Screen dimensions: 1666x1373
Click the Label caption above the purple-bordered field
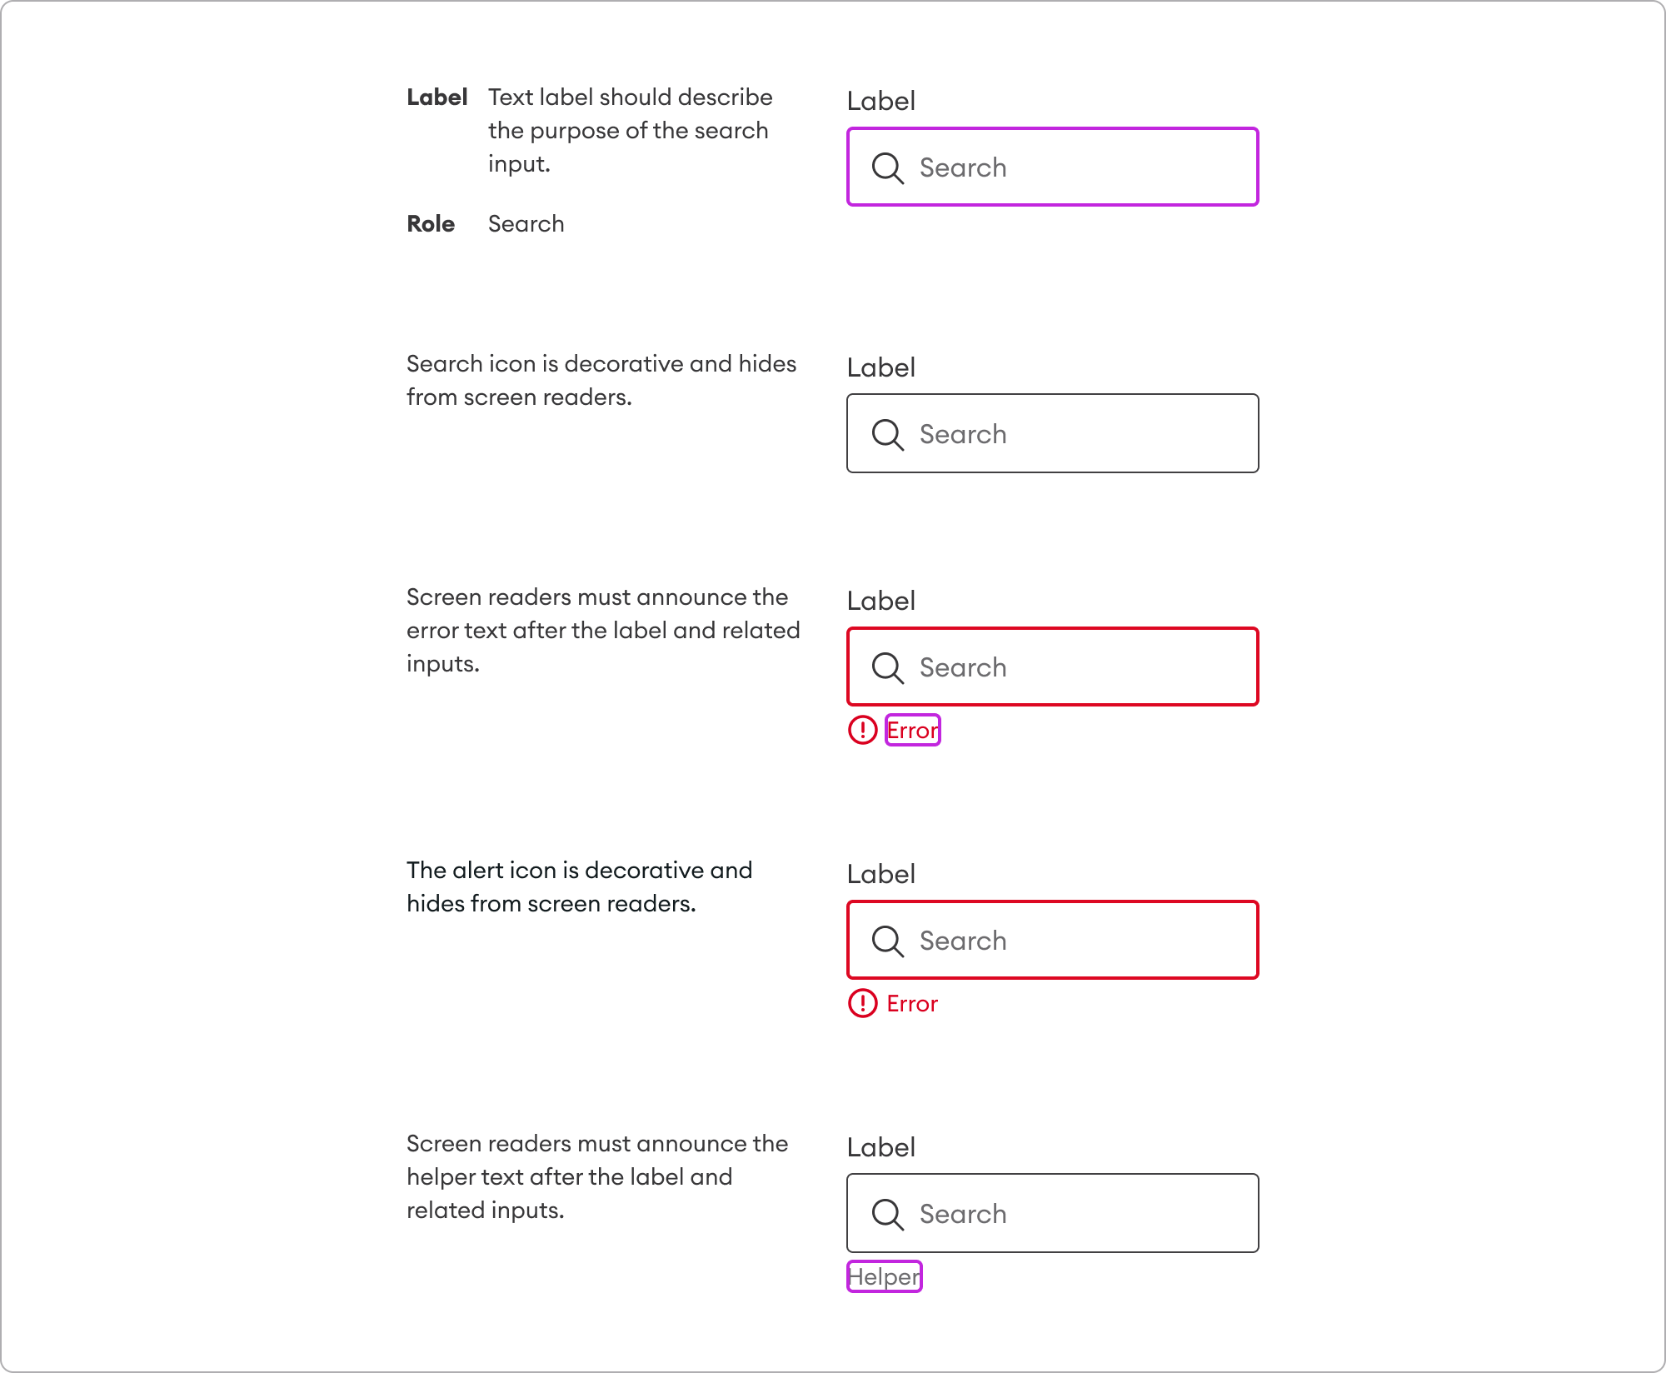881,101
